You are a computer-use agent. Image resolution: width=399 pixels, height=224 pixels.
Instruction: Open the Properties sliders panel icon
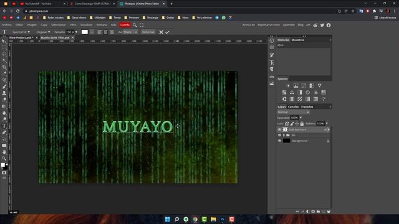coord(272,47)
